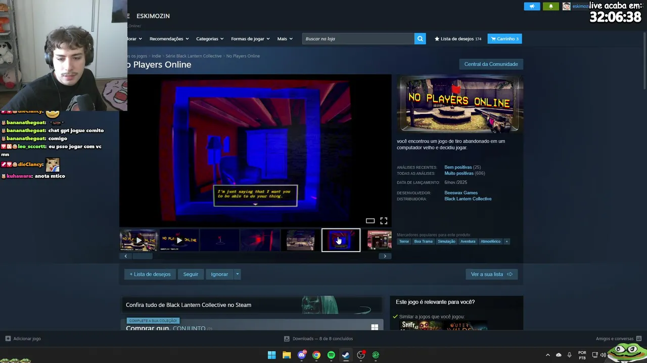Toggle theater mode on the media viewer
The width and height of the screenshot is (647, 363).
coord(370,221)
